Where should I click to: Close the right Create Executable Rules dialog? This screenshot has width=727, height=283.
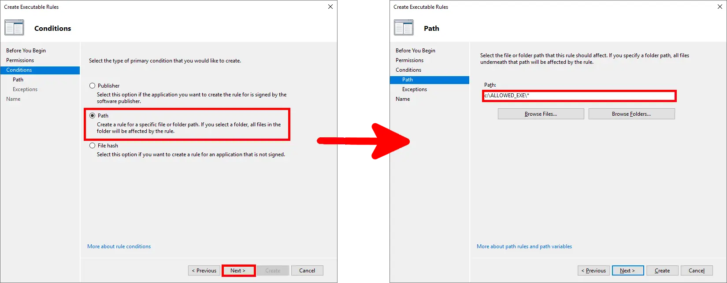[x=720, y=7]
